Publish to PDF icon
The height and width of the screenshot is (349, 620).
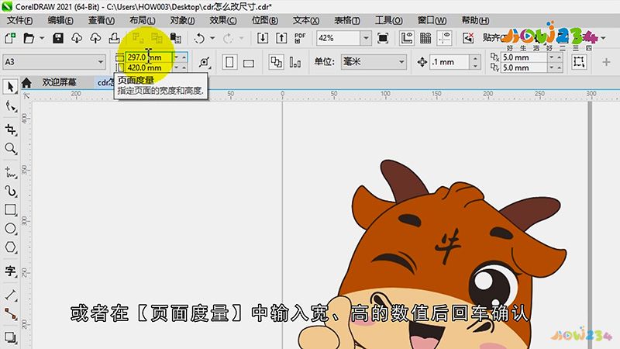point(300,38)
